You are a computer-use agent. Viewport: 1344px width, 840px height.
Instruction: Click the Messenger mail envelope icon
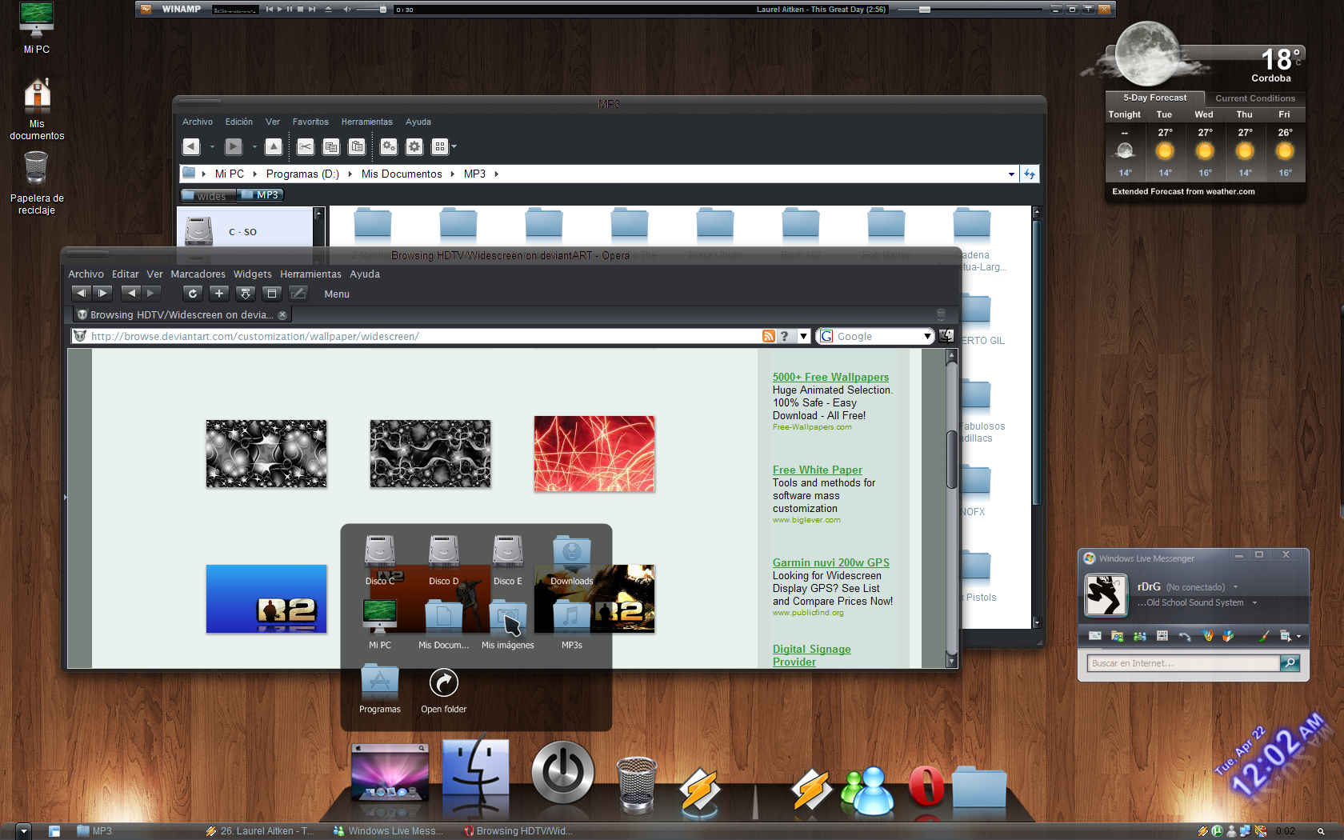[1095, 636]
